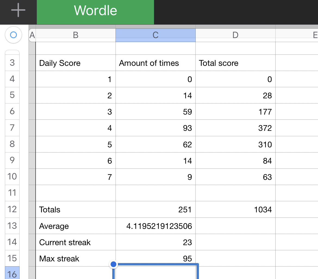
Task: Select the average value 4.1195219123506
Action: pyautogui.click(x=155, y=226)
